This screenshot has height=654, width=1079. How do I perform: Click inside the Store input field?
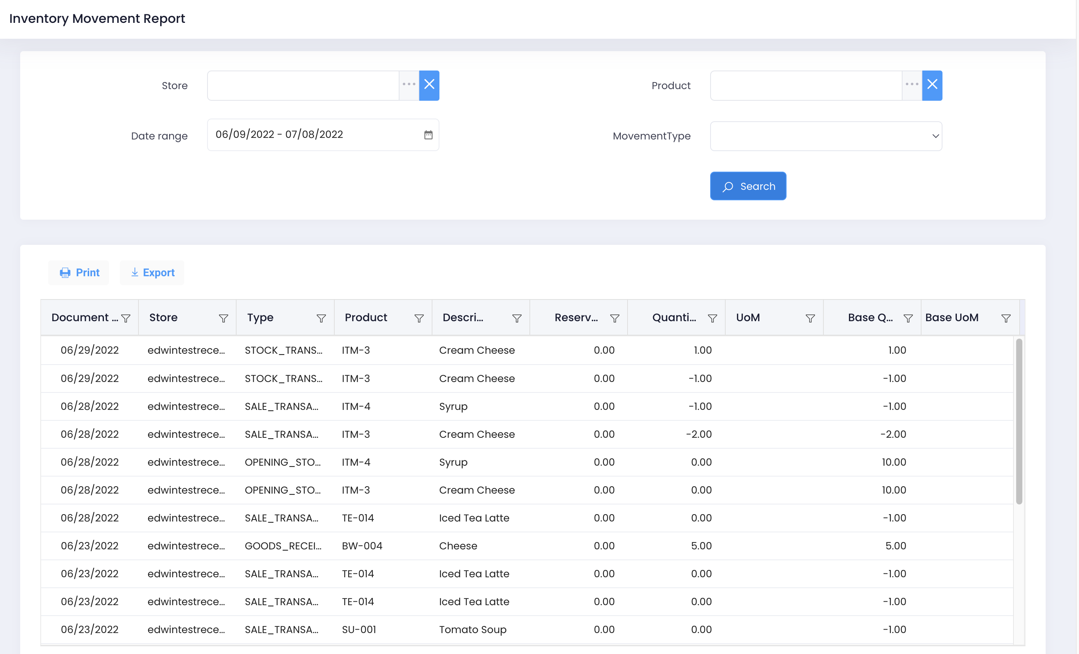coord(303,85)
